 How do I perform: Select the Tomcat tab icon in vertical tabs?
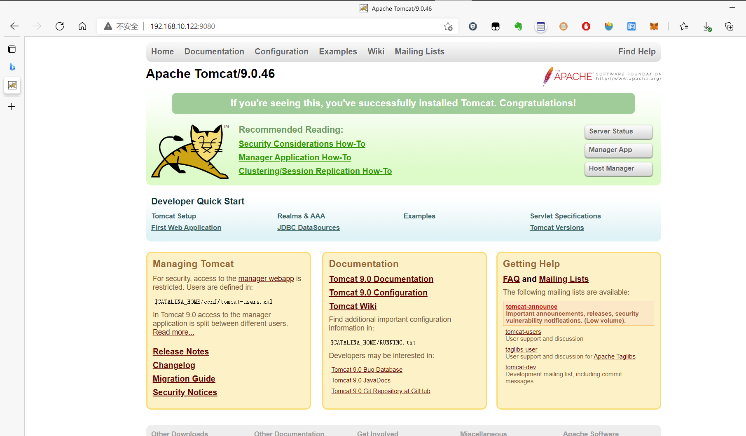(12, 85)
